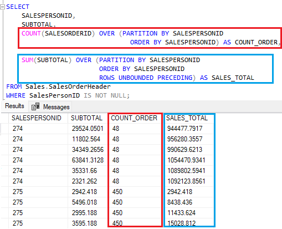Viewport: 282px width, 229px height.
Task: Click the COUNT_ORDER alias in the query
Action: point(256,42)
